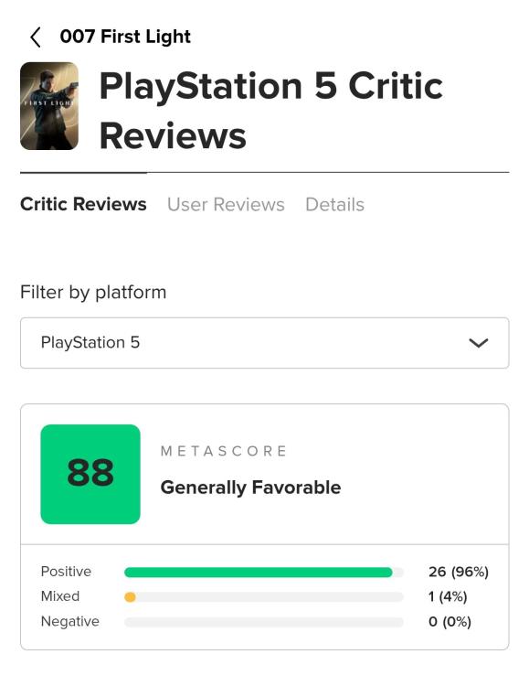Switch to the Critic Reviews tab
Image resolution: width=529 pixels, height=686 pixels.
click(x=83, y=204)
